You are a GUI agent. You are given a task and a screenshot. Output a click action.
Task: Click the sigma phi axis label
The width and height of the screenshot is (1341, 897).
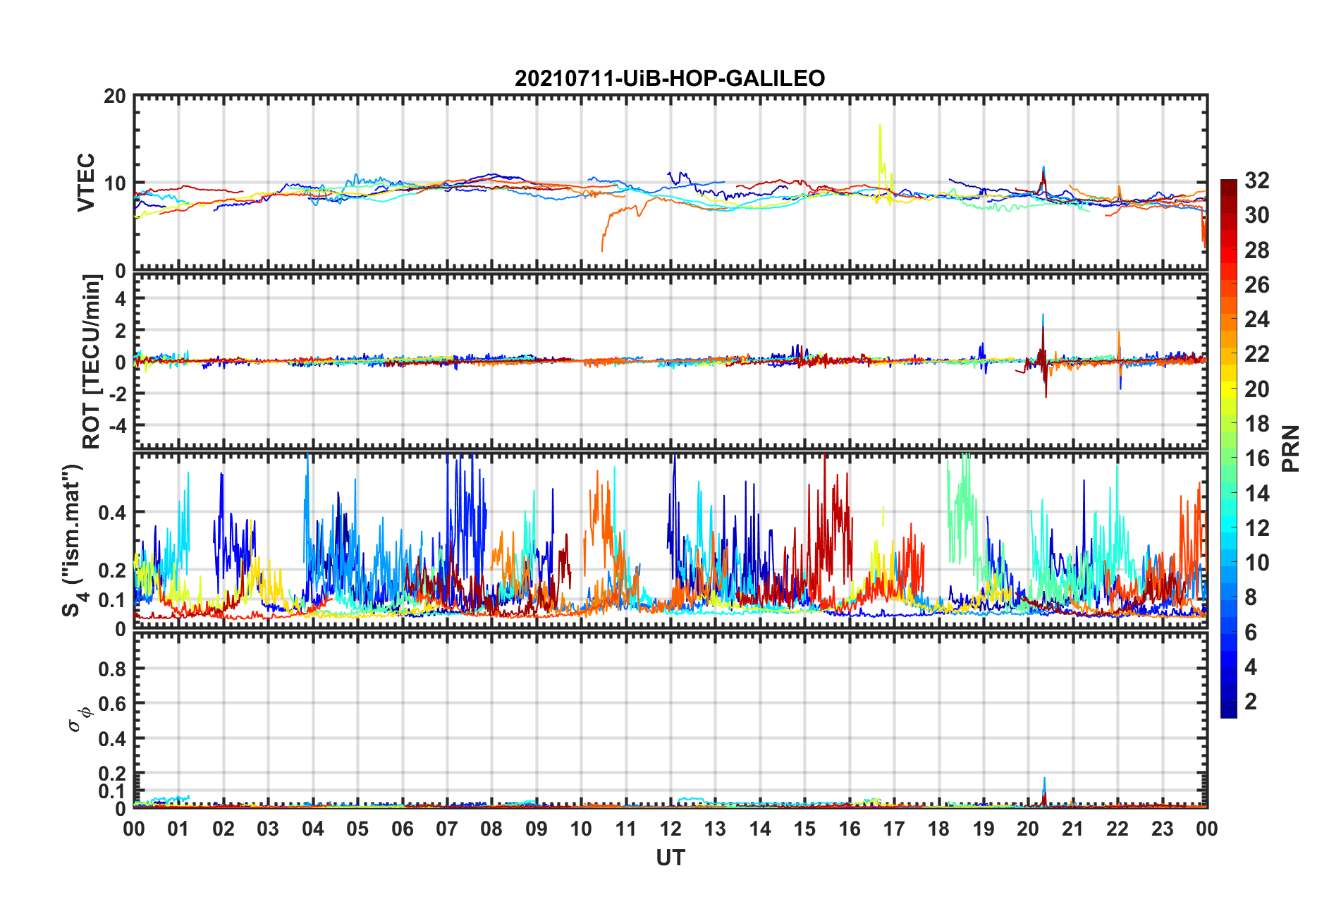79,719
